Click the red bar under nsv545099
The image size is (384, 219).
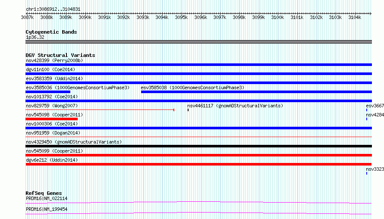[198, 155]
